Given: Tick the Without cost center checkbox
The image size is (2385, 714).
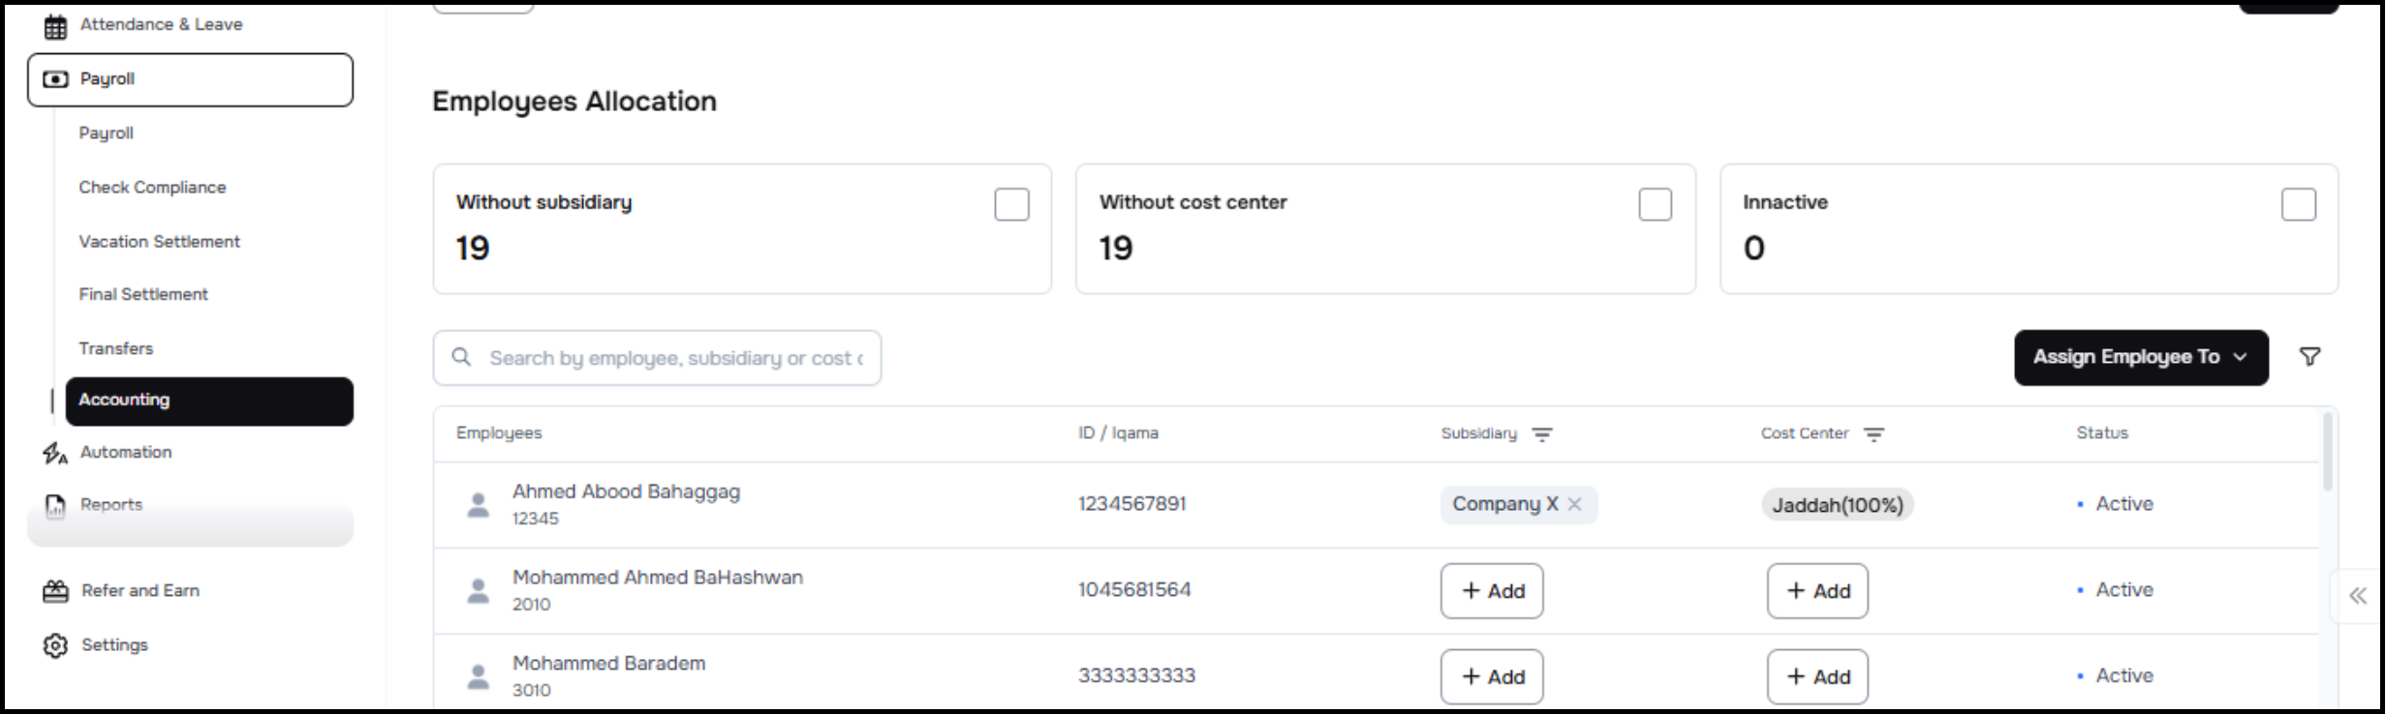Looking at the screenshot, I should [1655, 205].
